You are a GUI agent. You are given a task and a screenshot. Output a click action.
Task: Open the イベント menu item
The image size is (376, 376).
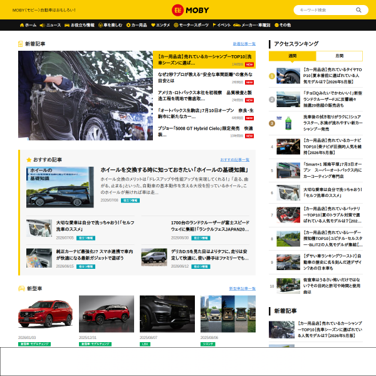click(222, 25)
